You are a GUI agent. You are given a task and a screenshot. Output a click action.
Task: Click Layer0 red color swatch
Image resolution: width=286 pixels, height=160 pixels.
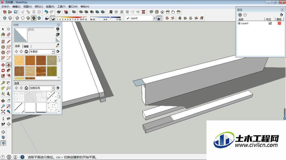(x=279, y=23)
